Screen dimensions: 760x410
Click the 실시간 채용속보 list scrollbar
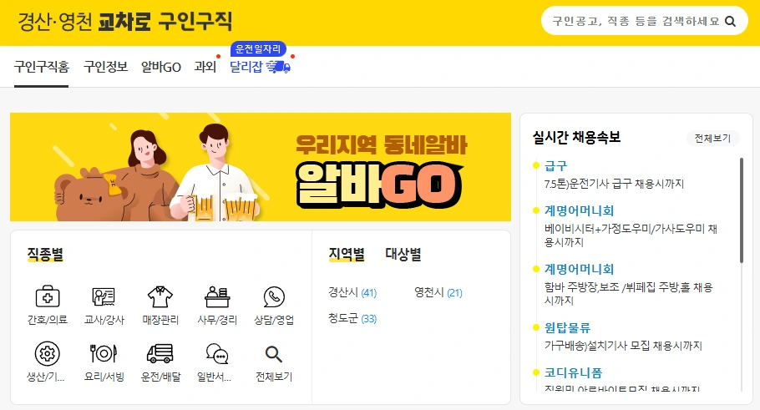click(x=741, y=210)
